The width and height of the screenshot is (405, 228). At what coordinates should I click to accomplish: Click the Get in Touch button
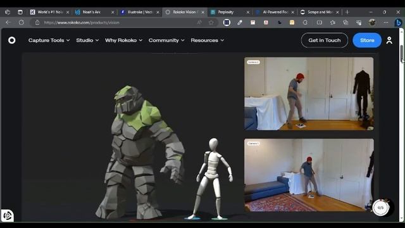(325, 41)
